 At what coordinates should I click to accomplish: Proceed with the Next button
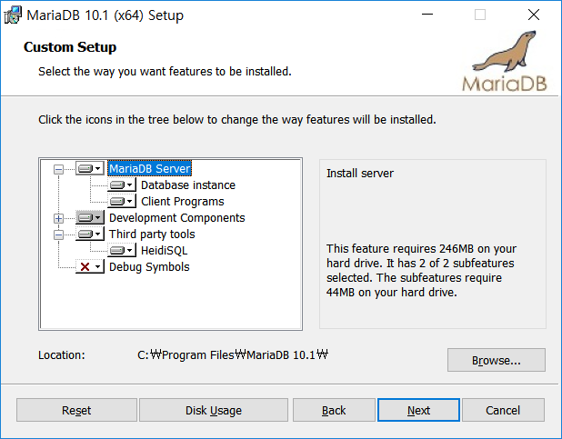click(418, 410)
